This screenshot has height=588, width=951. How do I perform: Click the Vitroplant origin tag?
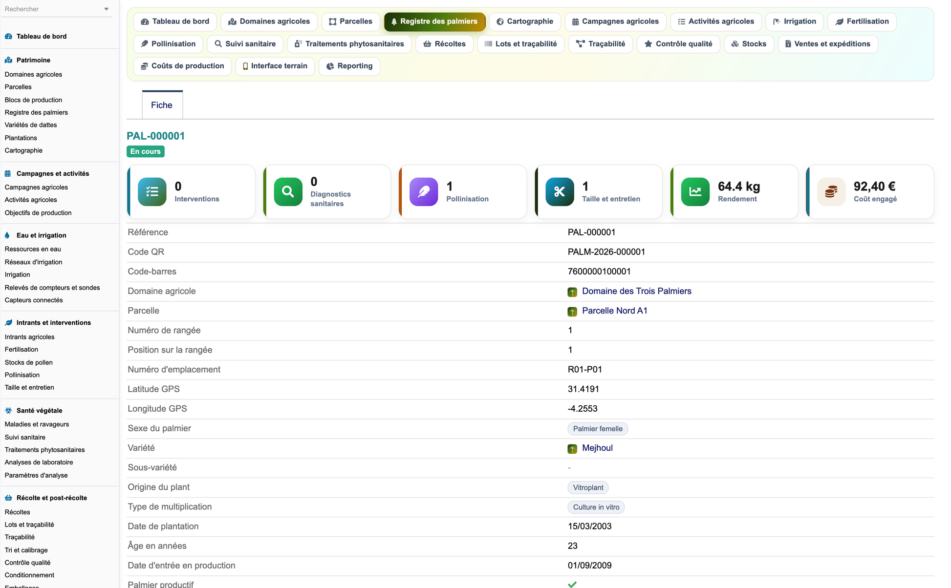tap(588, 487)
